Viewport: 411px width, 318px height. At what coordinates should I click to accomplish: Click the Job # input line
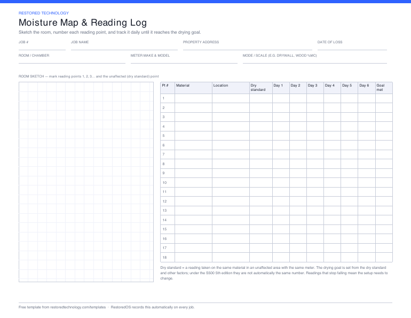[x=42, y=47]
